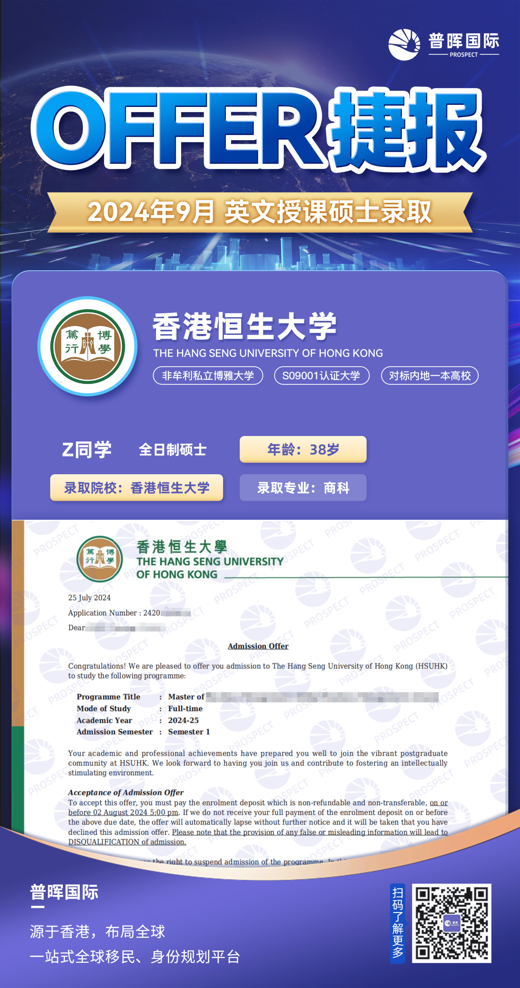Click the round university crest beside 香港恒生大学
This screenshot has height=988, width=520.
coord(87,346)
